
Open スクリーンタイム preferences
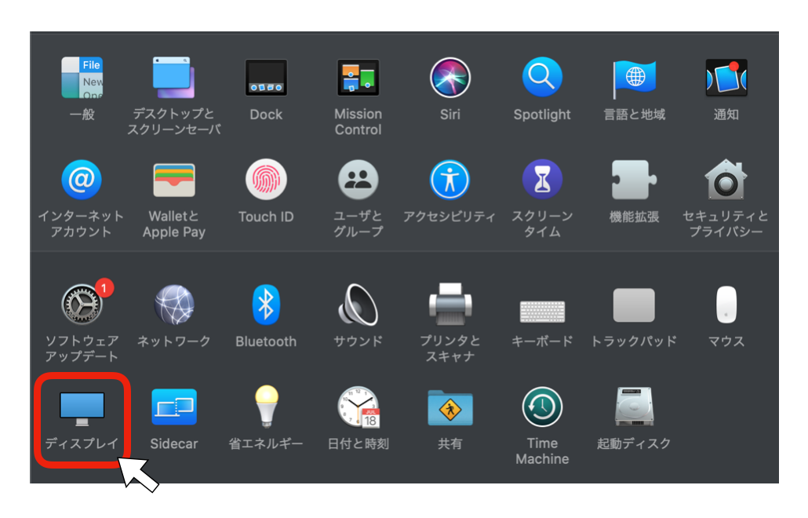542,180
